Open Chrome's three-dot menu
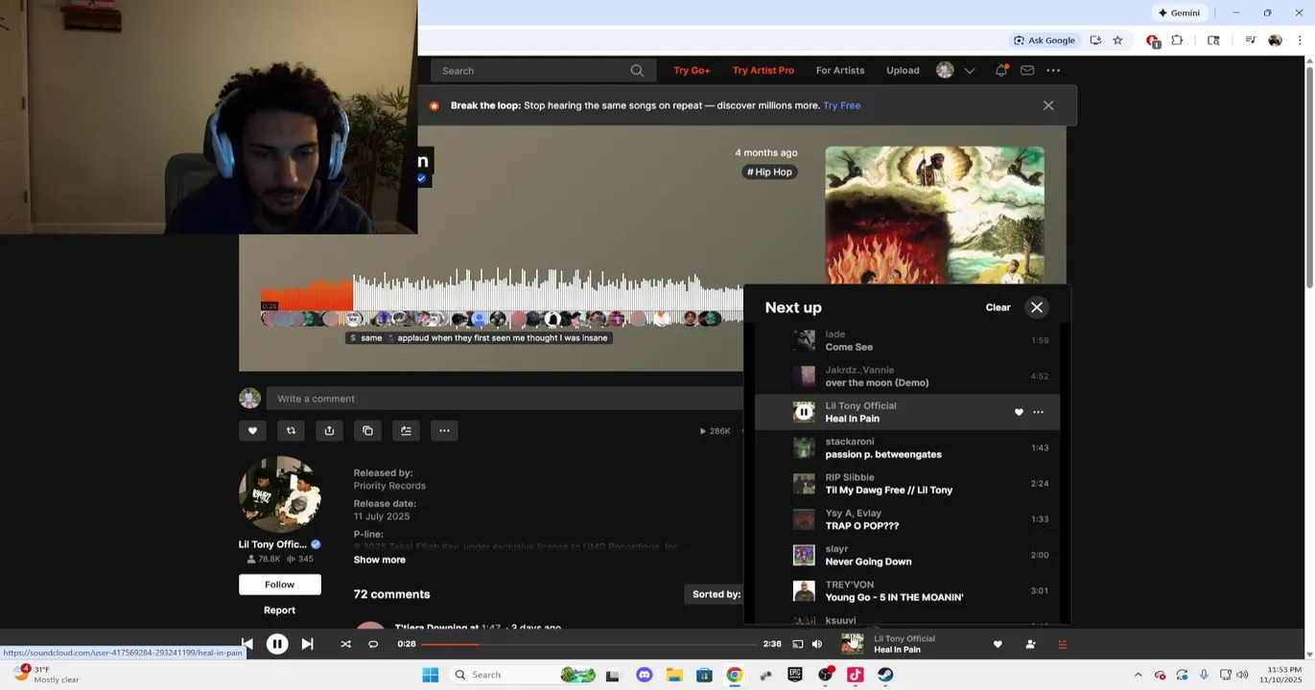The height and width of the screenshot is (690, 1315). 1300,40
